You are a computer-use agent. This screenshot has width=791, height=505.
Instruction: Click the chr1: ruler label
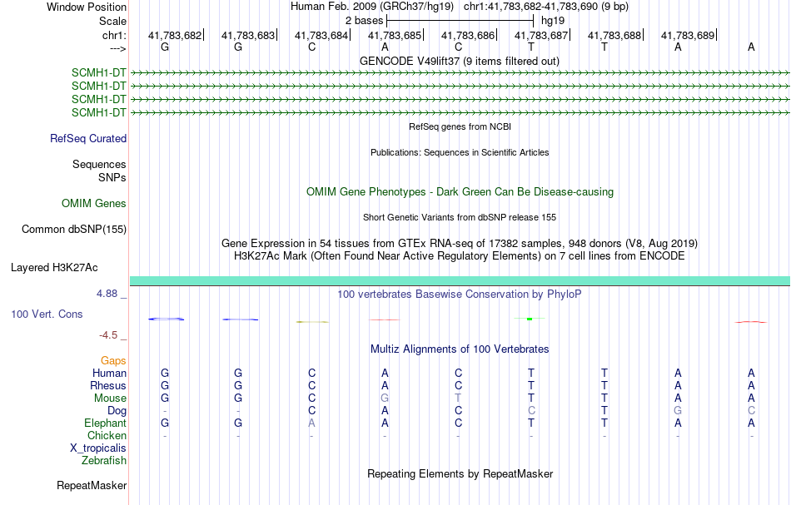[114, 35]
